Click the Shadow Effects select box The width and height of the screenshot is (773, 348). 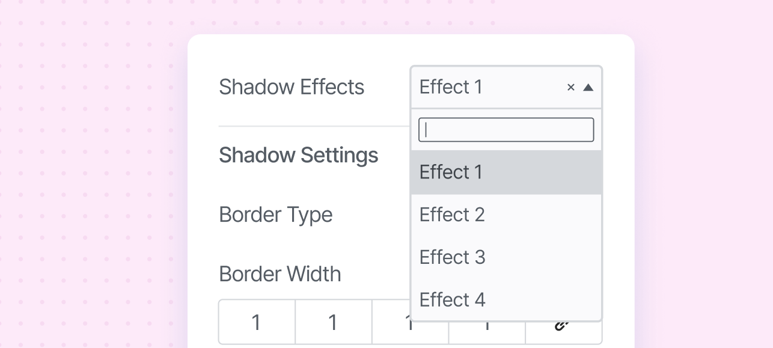(x=481, y=88)
